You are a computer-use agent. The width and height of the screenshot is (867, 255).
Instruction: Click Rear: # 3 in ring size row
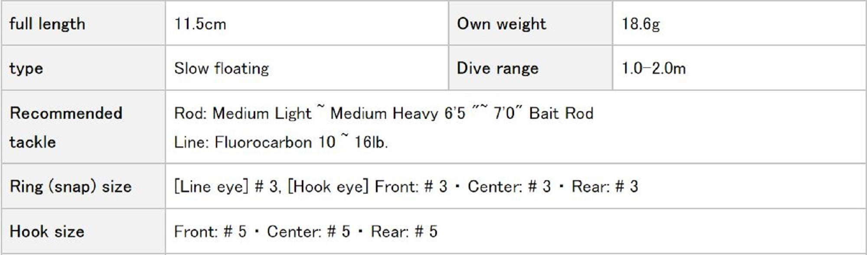click(605, 187)
